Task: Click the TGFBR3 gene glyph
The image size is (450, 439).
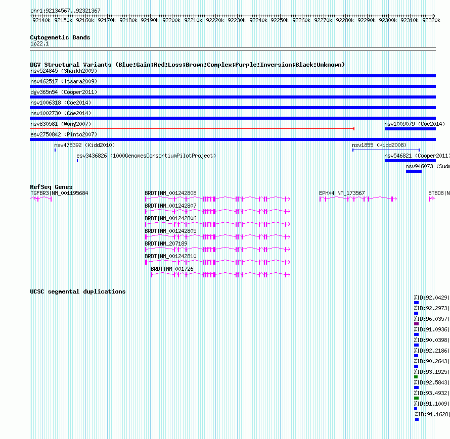Action: [41, 199]
